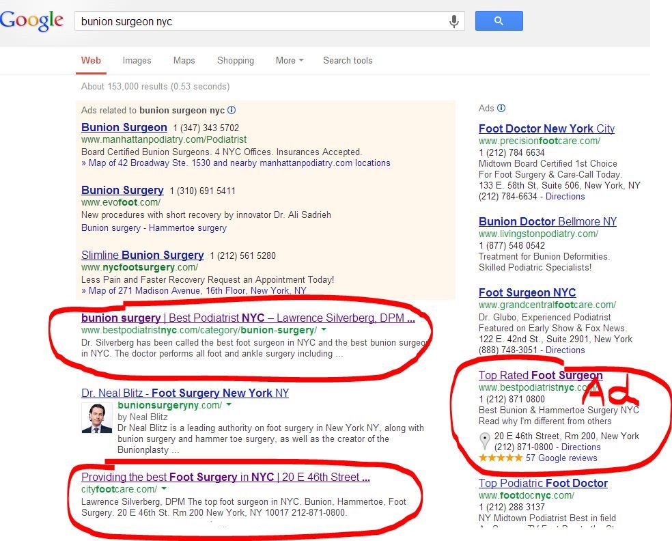Click the info icon next to right-column Ads label

tap(501, 108)
